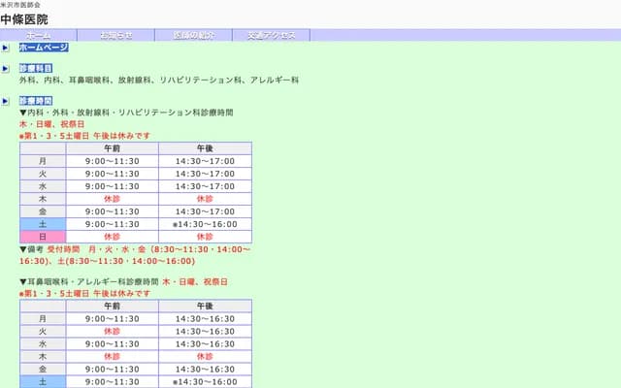Screen dimensions: 621x388
Task: Click the 月 row label in first table
Action: tap(43, 160)
